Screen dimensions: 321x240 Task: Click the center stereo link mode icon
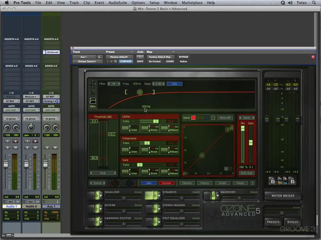[122, 183]
